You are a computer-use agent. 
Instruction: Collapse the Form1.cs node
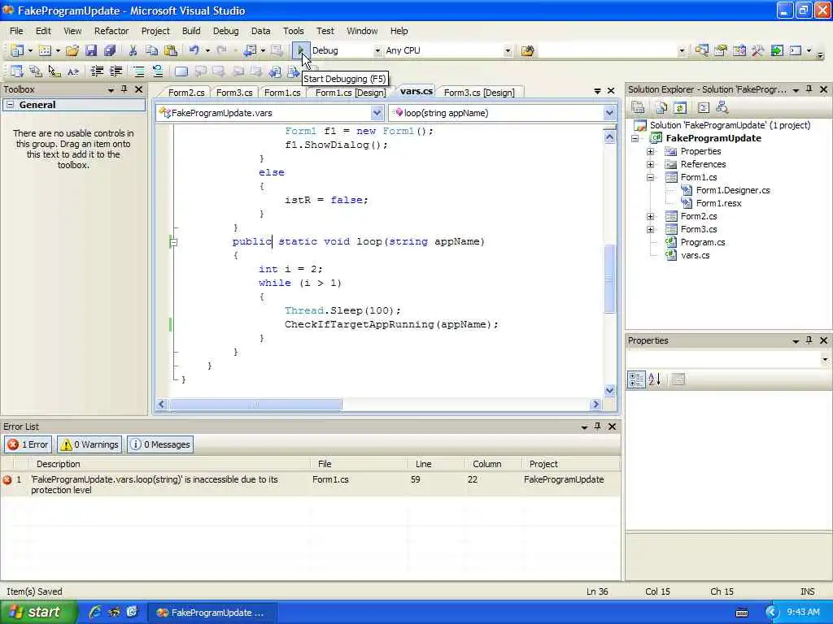click(650, 177)
